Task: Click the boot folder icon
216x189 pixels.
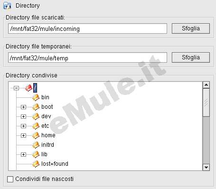Action: (36, 107)
